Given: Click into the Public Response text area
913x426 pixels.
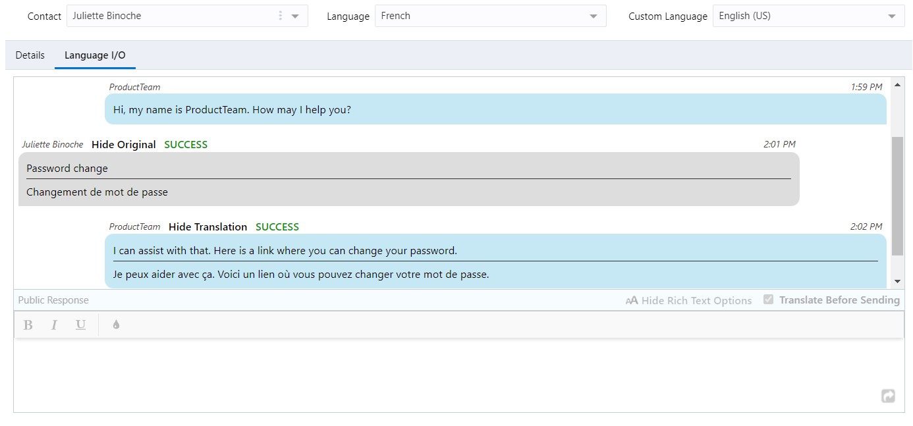Looking at the screenshot, I should click(x=458, y=375).
